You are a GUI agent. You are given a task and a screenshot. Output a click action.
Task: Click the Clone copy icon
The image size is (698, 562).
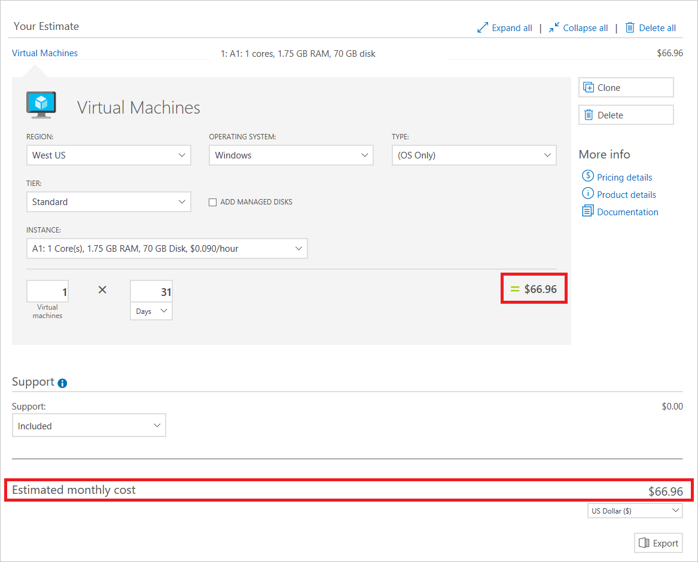click(589, 87)
